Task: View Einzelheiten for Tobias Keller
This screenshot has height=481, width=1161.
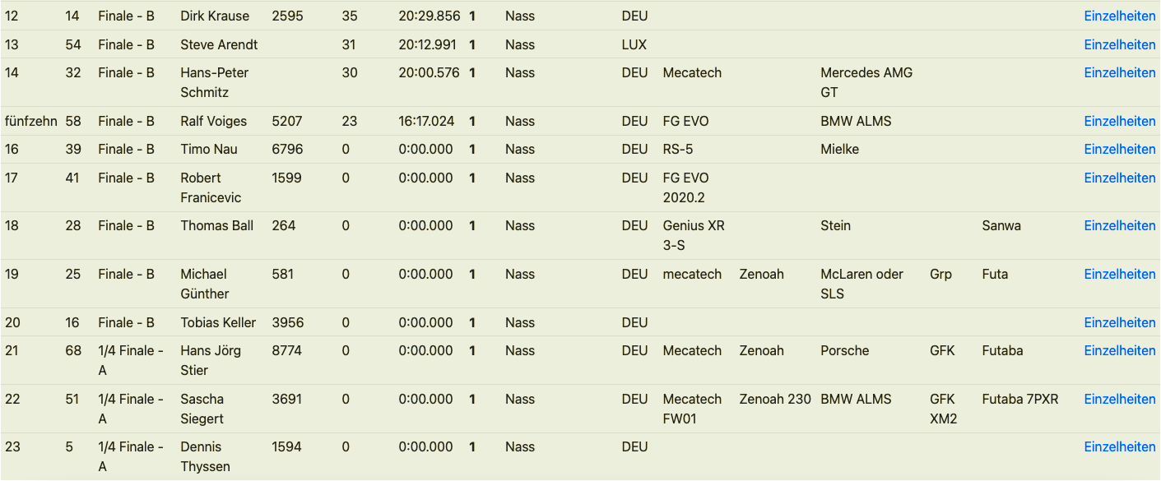Action: (x=1119, y=322)
